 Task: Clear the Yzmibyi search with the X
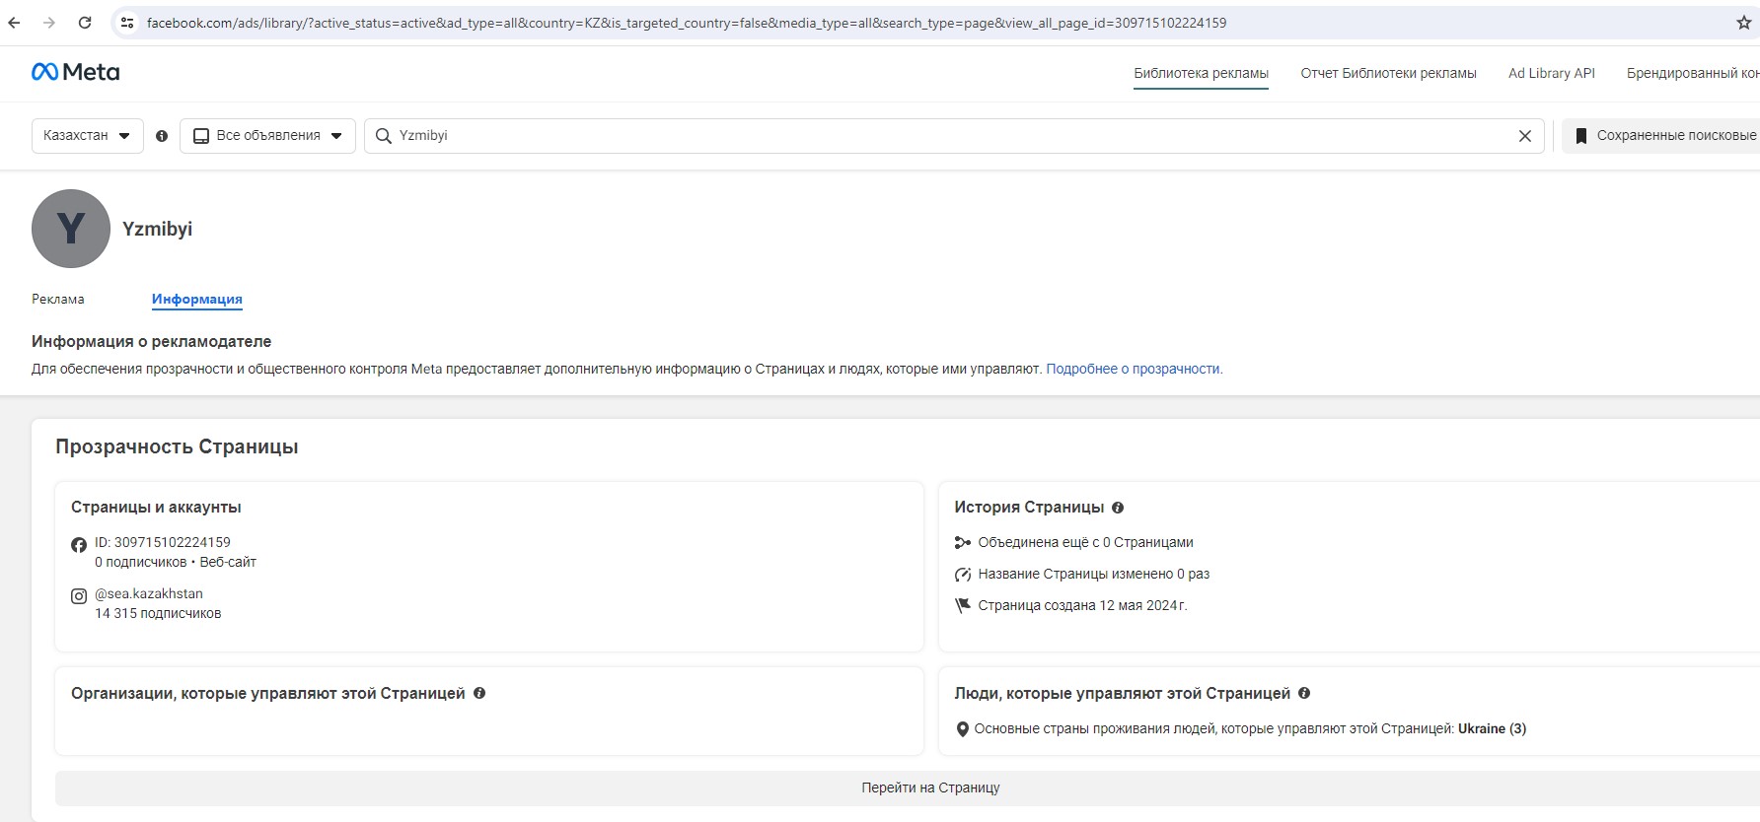(x=1524, y=136)
